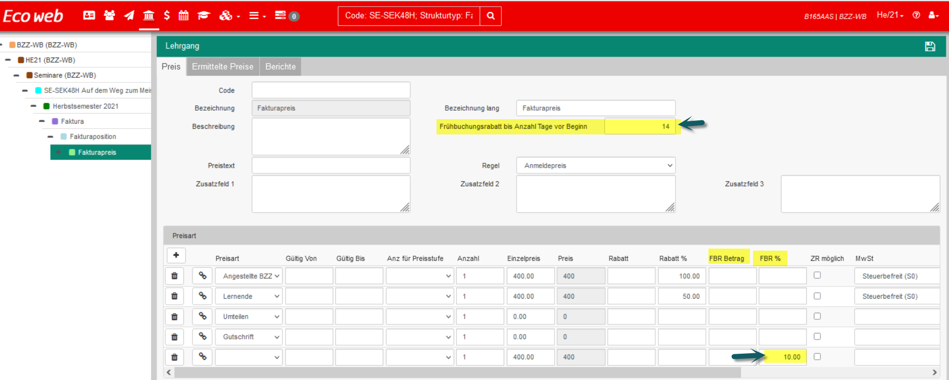Click the Beschreibung text area
949x380 pixels.
click(331, 136)
